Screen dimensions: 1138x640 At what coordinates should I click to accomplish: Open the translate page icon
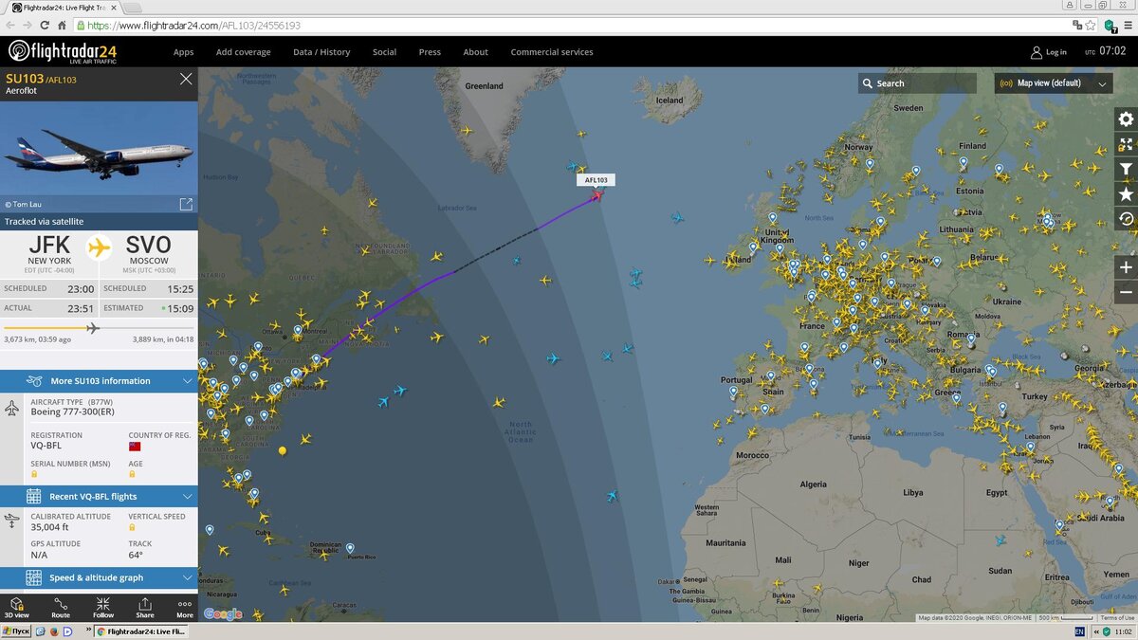(x=1077, y=26)
